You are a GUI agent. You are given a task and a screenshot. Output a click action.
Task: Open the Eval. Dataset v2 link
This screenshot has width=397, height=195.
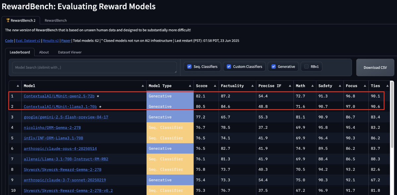(28, 40)
